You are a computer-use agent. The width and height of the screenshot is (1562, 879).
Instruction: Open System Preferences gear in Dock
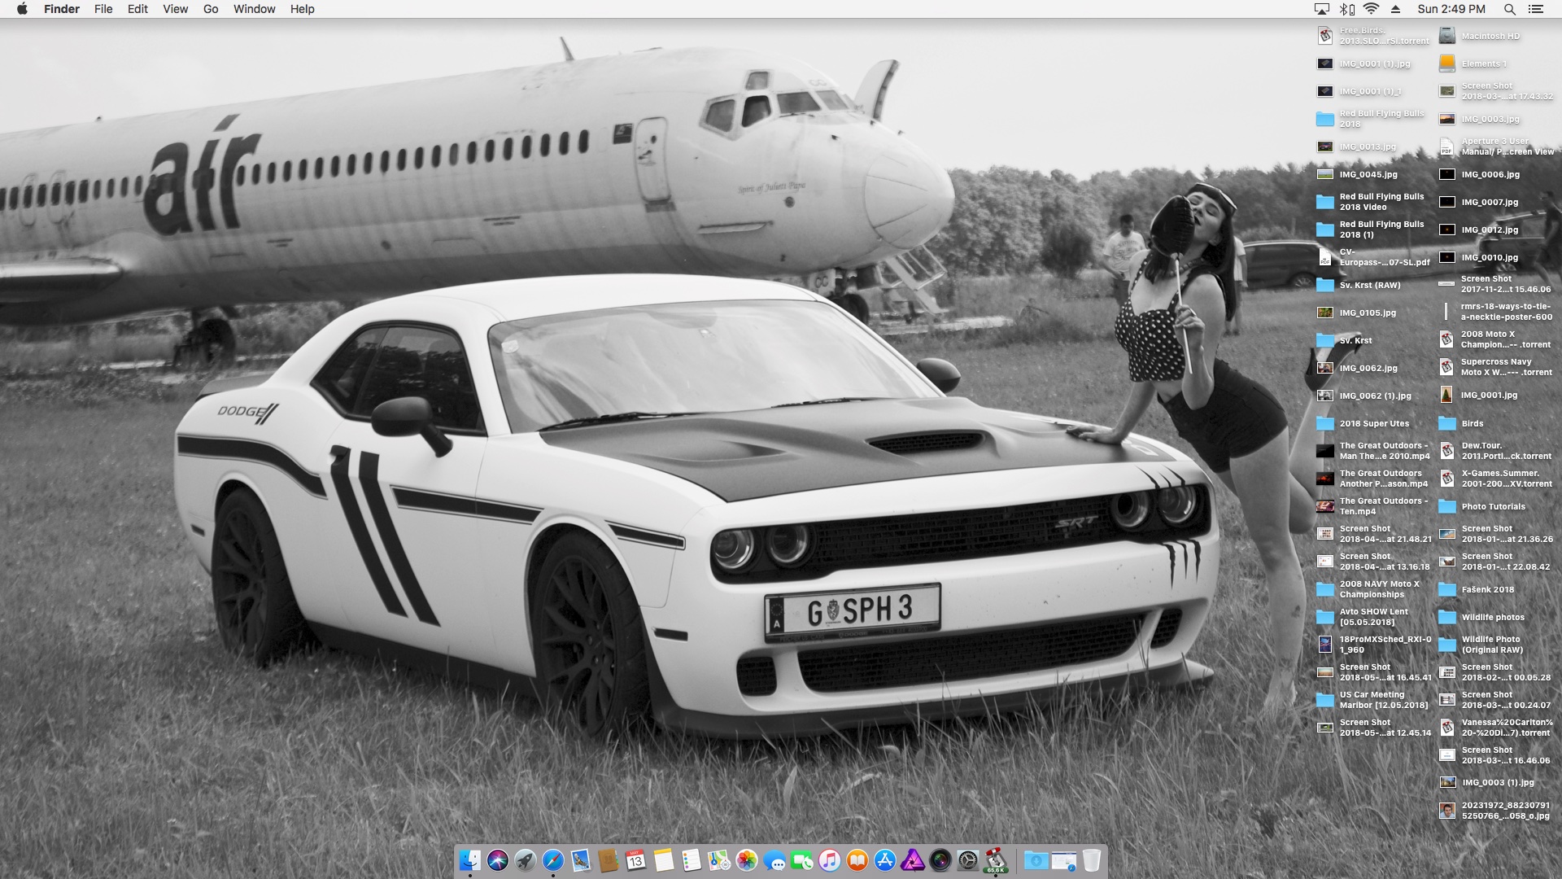point(968,860)
